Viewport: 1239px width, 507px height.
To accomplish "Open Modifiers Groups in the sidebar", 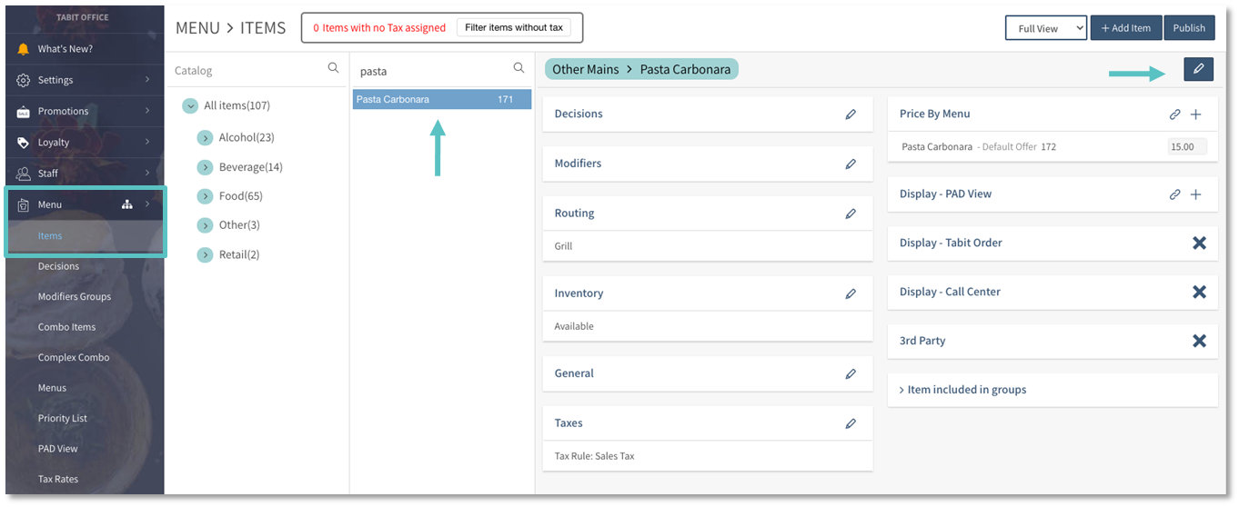I will [x=75, y=297].
